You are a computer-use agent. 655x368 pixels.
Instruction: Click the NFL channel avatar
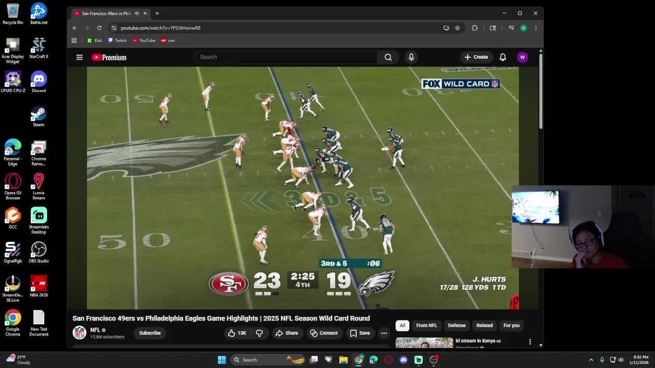point(79,333)
